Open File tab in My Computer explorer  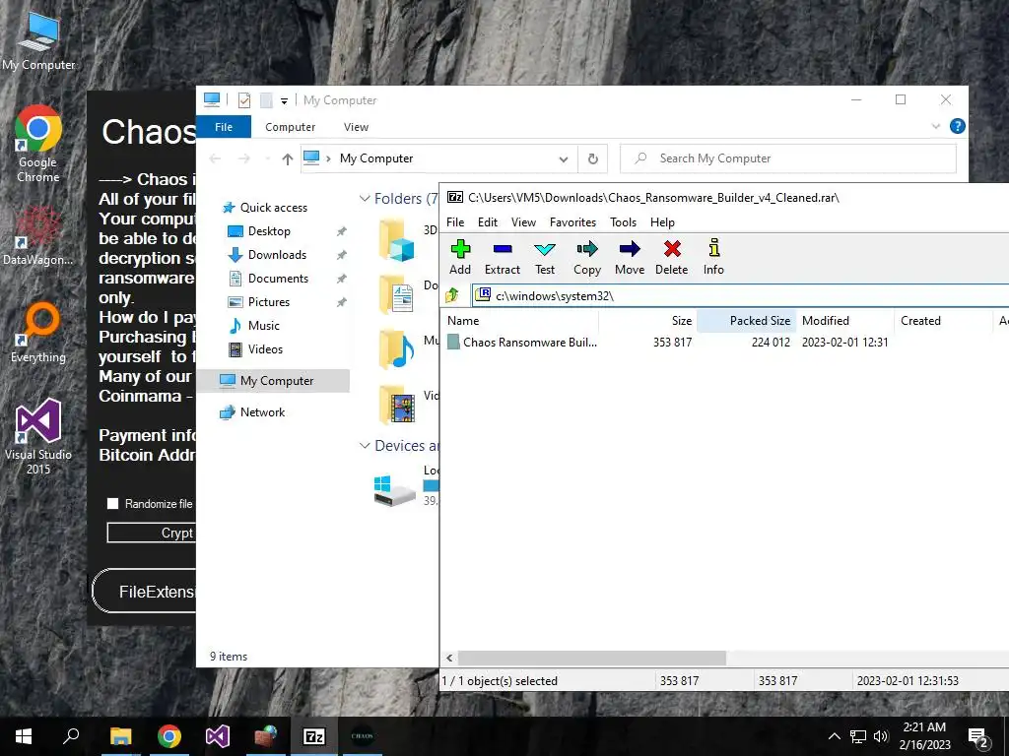click(x=224, y=127)
